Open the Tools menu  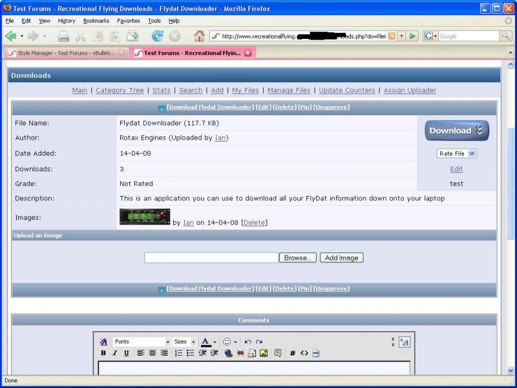[x=154, y=21]
